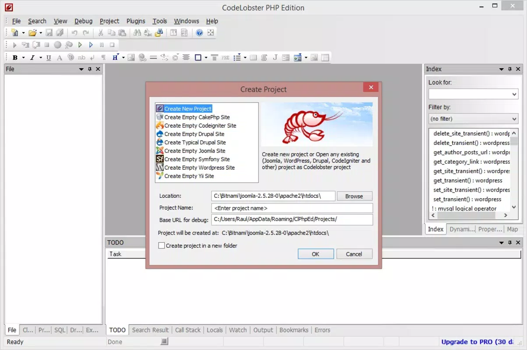Click the Insert Table grid icon
Screen dimensions: 527x350
[x=253, y=57]
